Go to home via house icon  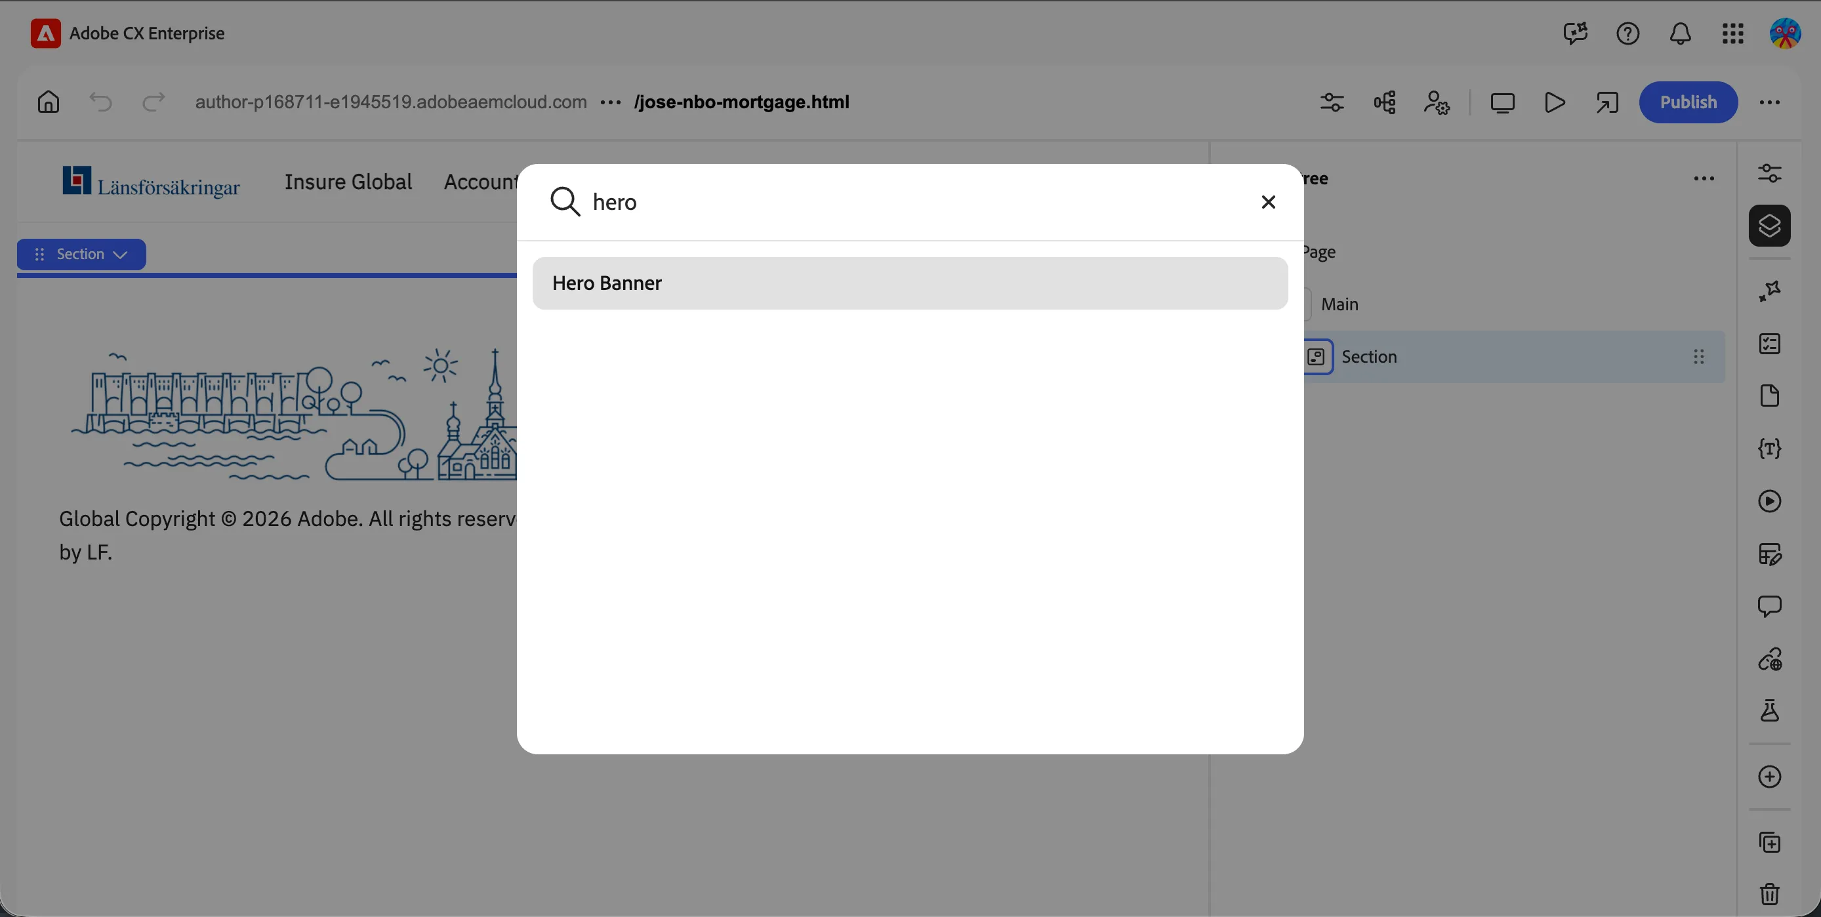point(48,102)
